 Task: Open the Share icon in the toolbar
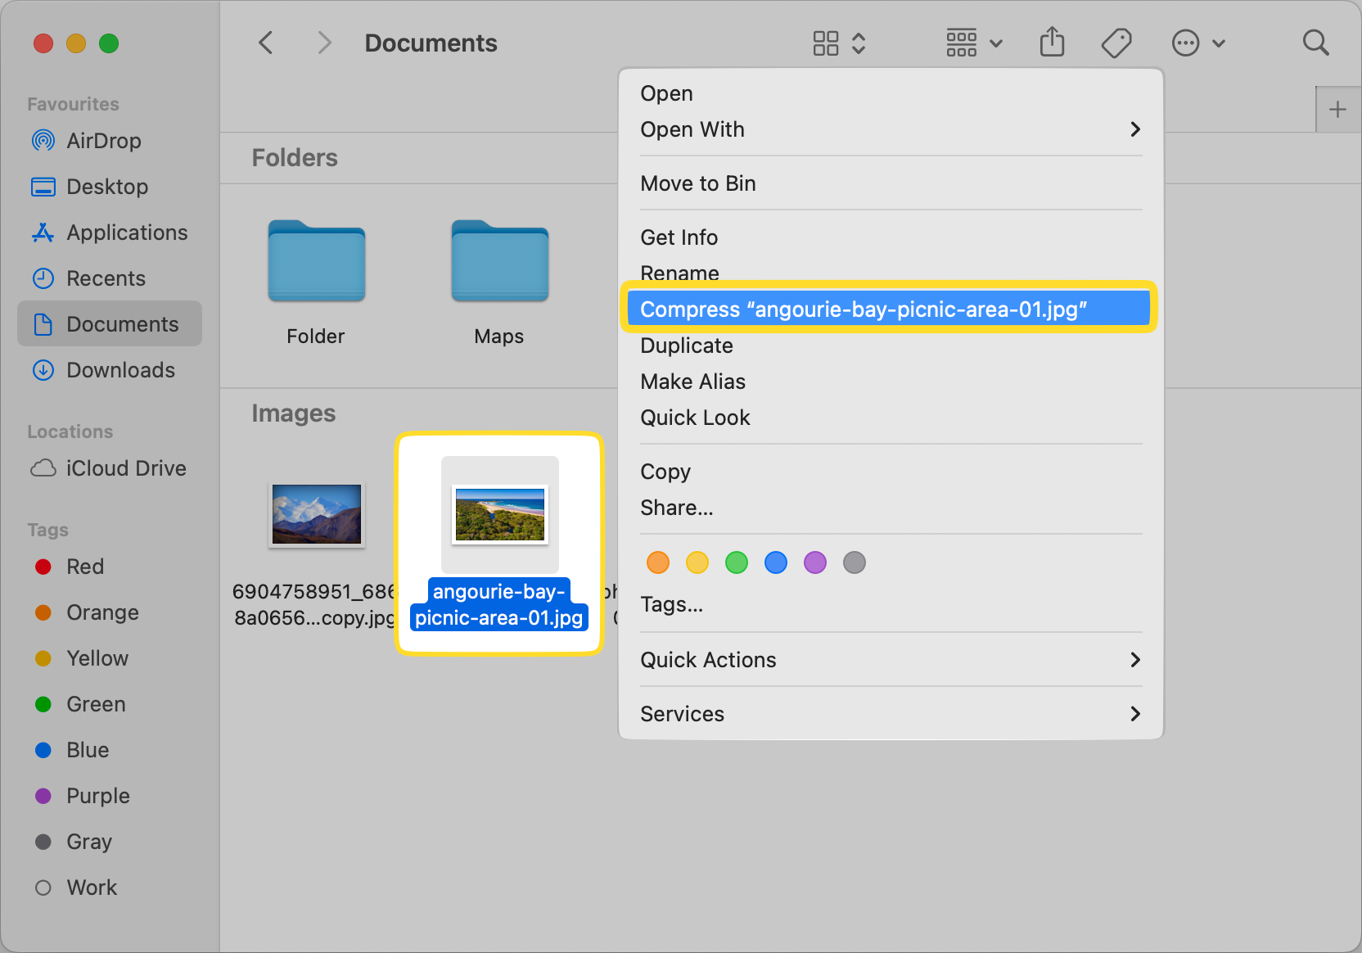click(x=1052, y=43)
